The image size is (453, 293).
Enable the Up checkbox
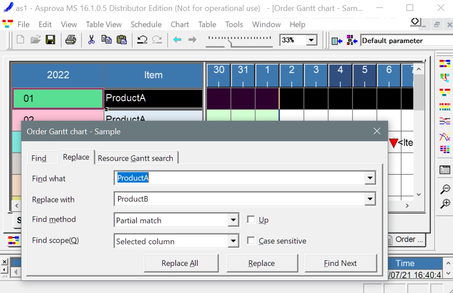pyautogui.click(x=251, y=220)
